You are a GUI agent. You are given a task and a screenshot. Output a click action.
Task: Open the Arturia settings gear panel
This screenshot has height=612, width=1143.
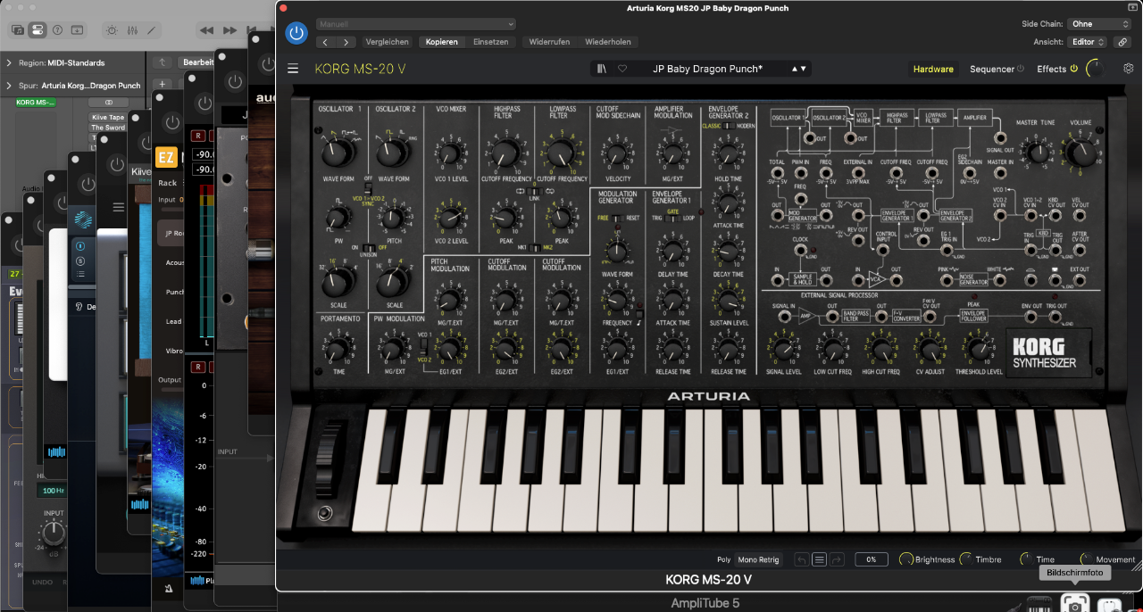point(1128,69)
